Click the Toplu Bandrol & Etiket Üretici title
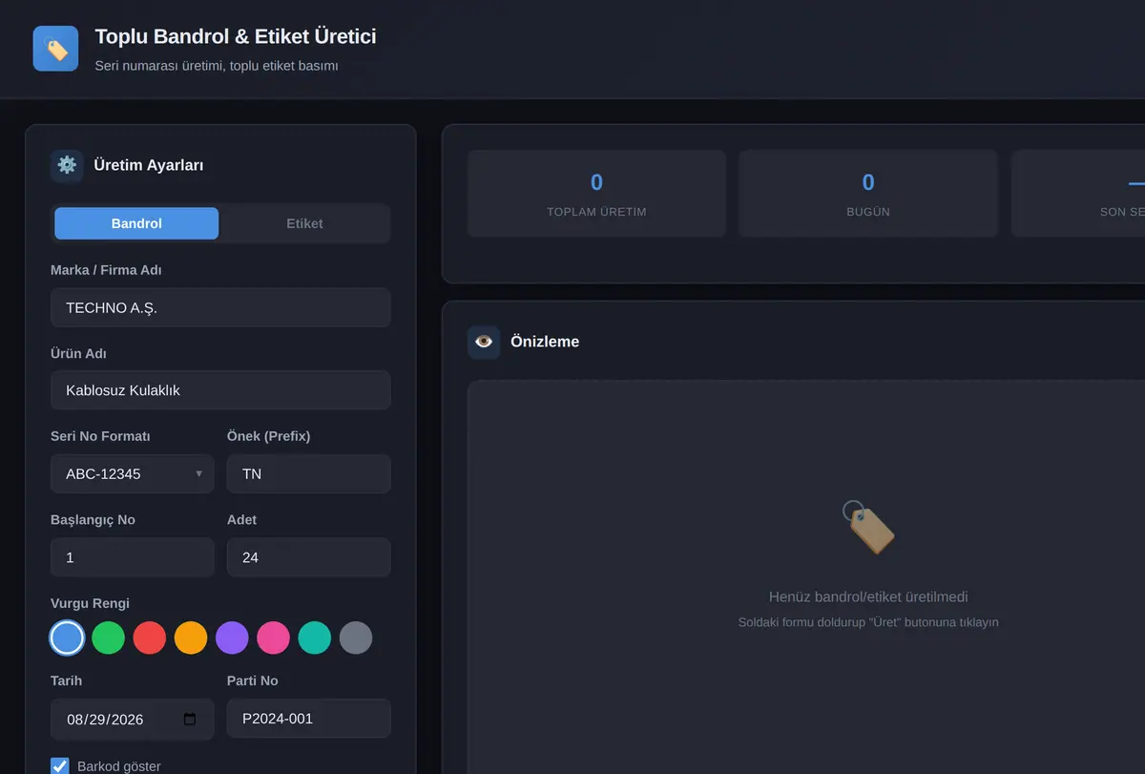 click(x=236, y=36)
